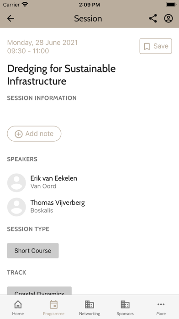
Task: Select the Short Course tag
Action: (33, 250)
